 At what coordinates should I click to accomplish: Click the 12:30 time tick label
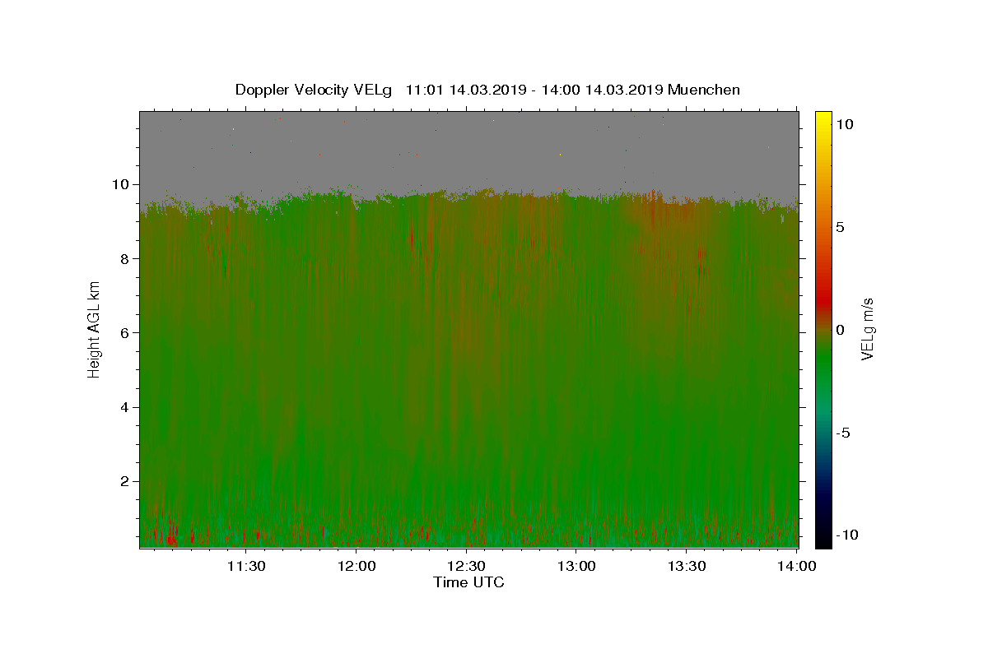click(467, 566)
